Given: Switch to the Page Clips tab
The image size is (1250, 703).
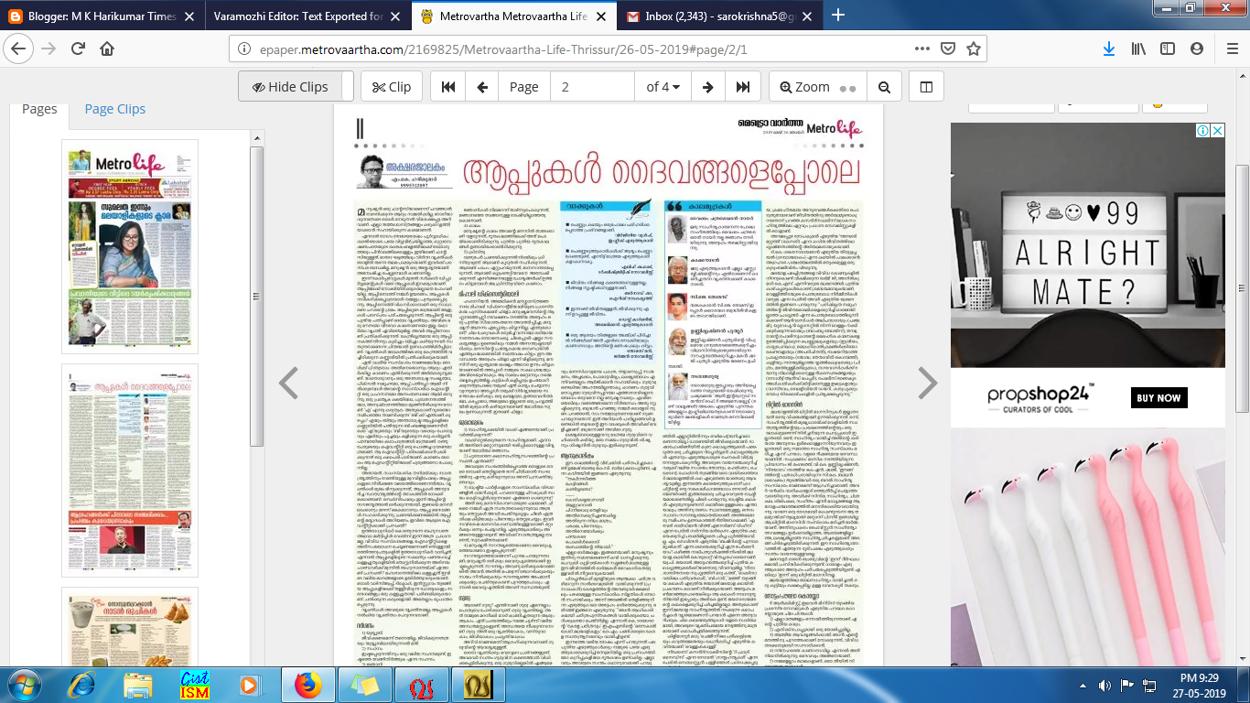Looking at the screenshot, I should pos(114,108).
